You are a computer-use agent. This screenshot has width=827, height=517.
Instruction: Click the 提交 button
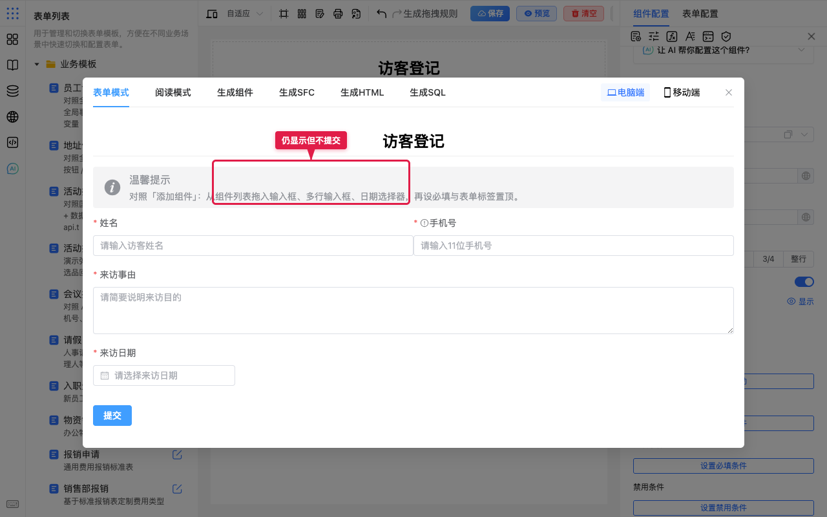[x=112, y=416]
